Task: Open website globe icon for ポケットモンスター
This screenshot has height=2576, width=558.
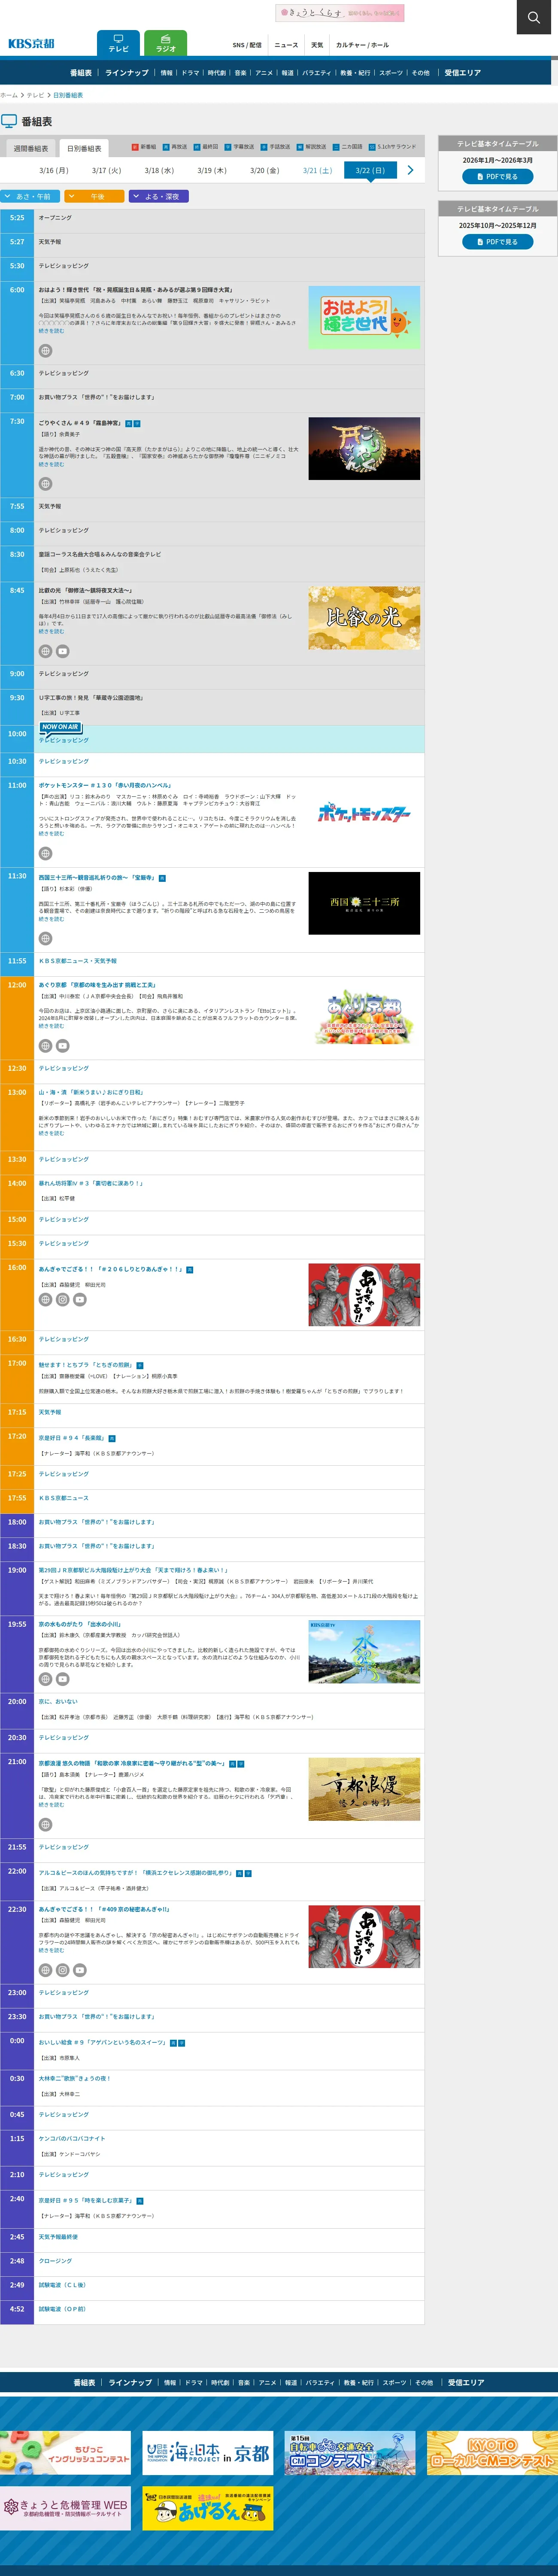Action: point(45,853)
